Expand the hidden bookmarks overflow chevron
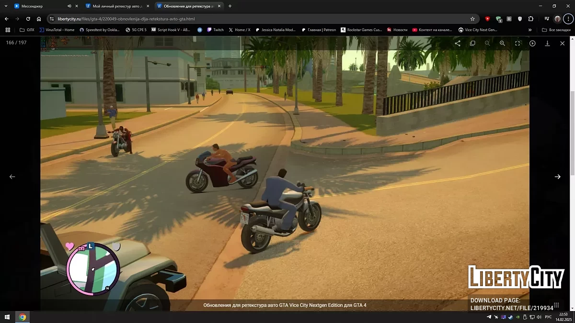Screen dimensions: 575x323 pyautogui.click(x=529, y=30)
